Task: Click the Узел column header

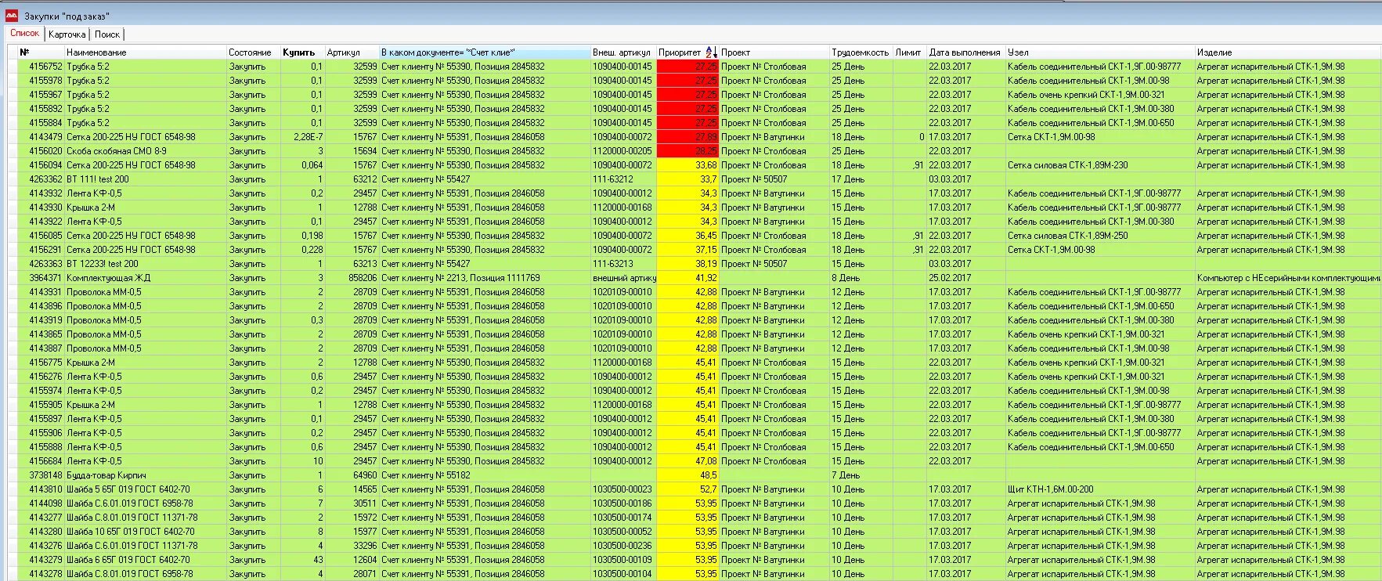Action: click(1100, 52)
